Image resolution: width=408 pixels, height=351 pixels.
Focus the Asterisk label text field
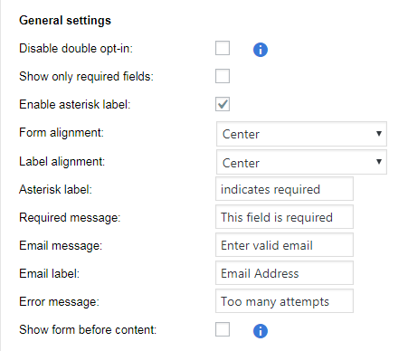(284, 189)
